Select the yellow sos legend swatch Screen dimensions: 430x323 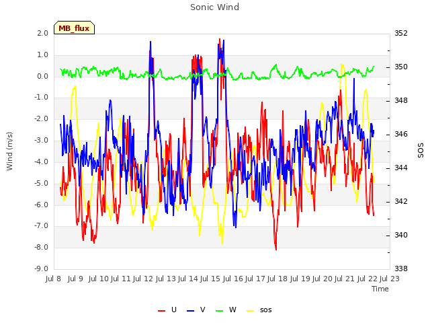point(251,310)
